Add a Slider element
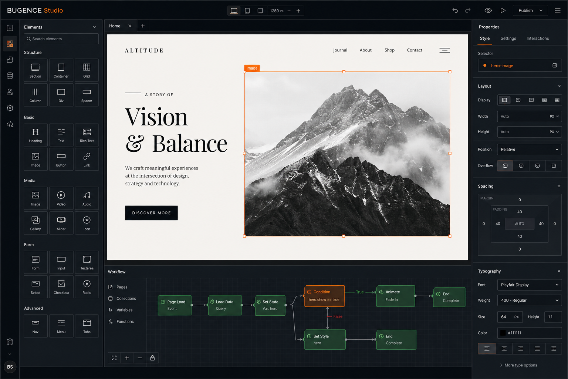The width and height of the screenshot is (568, 379). click(x=61, y=223)
